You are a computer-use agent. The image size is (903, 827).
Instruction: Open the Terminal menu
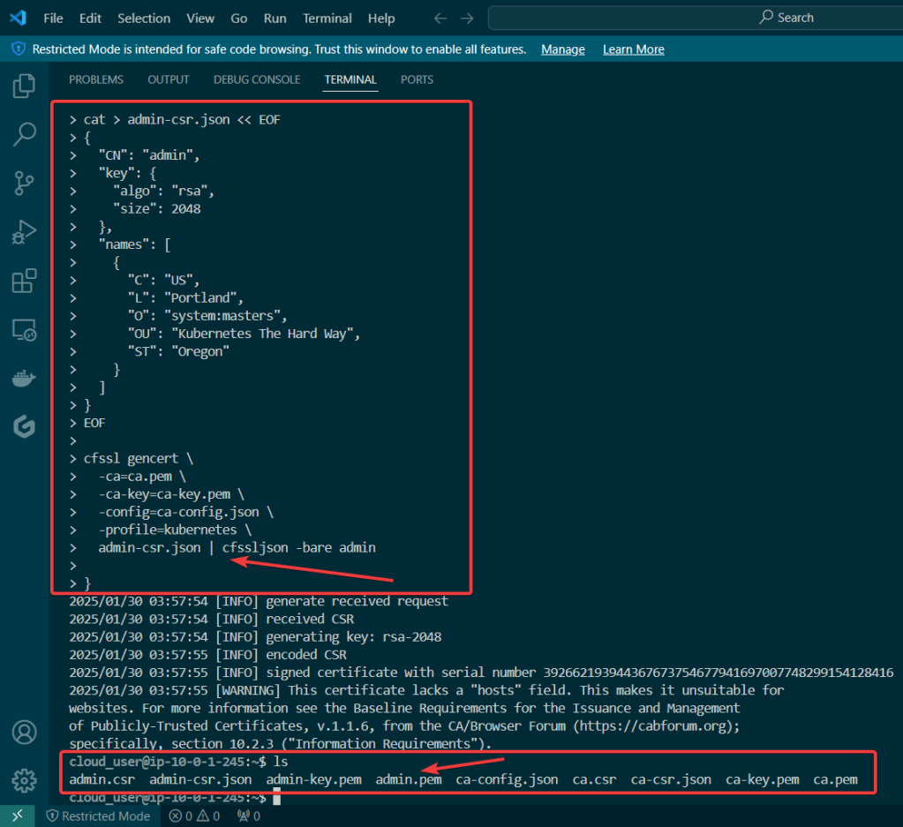coord(327,18)
